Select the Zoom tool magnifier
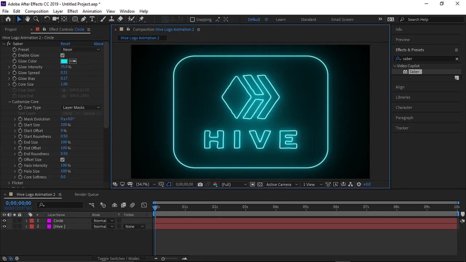The height and width of the screenshot is (262, 466). 36,19
